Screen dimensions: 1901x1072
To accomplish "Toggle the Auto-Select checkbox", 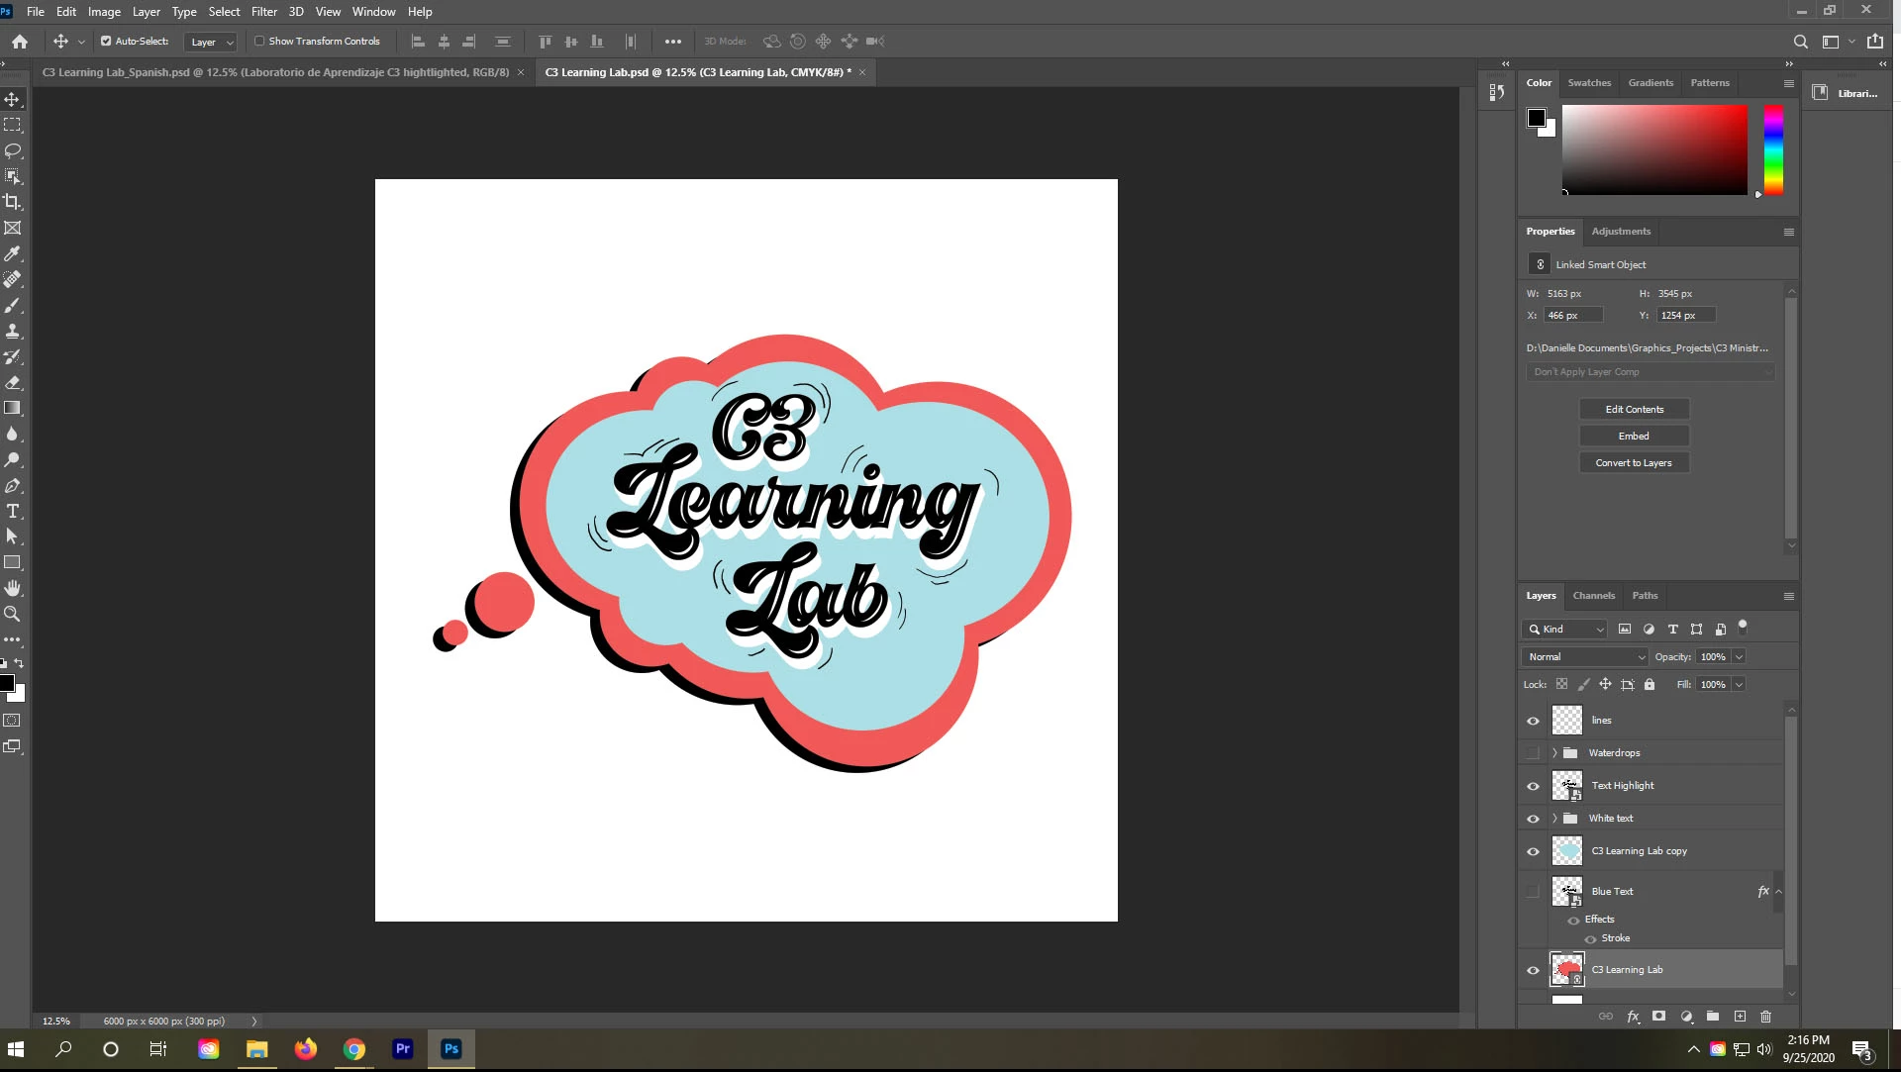I will [106, 42].
